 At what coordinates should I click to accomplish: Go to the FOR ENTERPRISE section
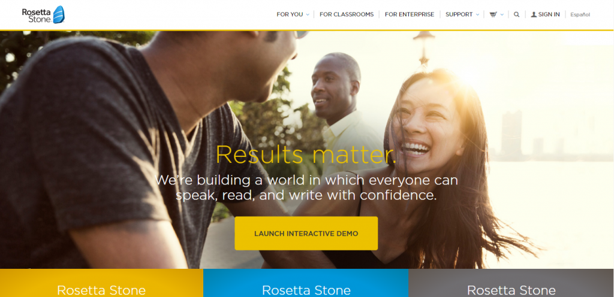[x=410, y=14]
